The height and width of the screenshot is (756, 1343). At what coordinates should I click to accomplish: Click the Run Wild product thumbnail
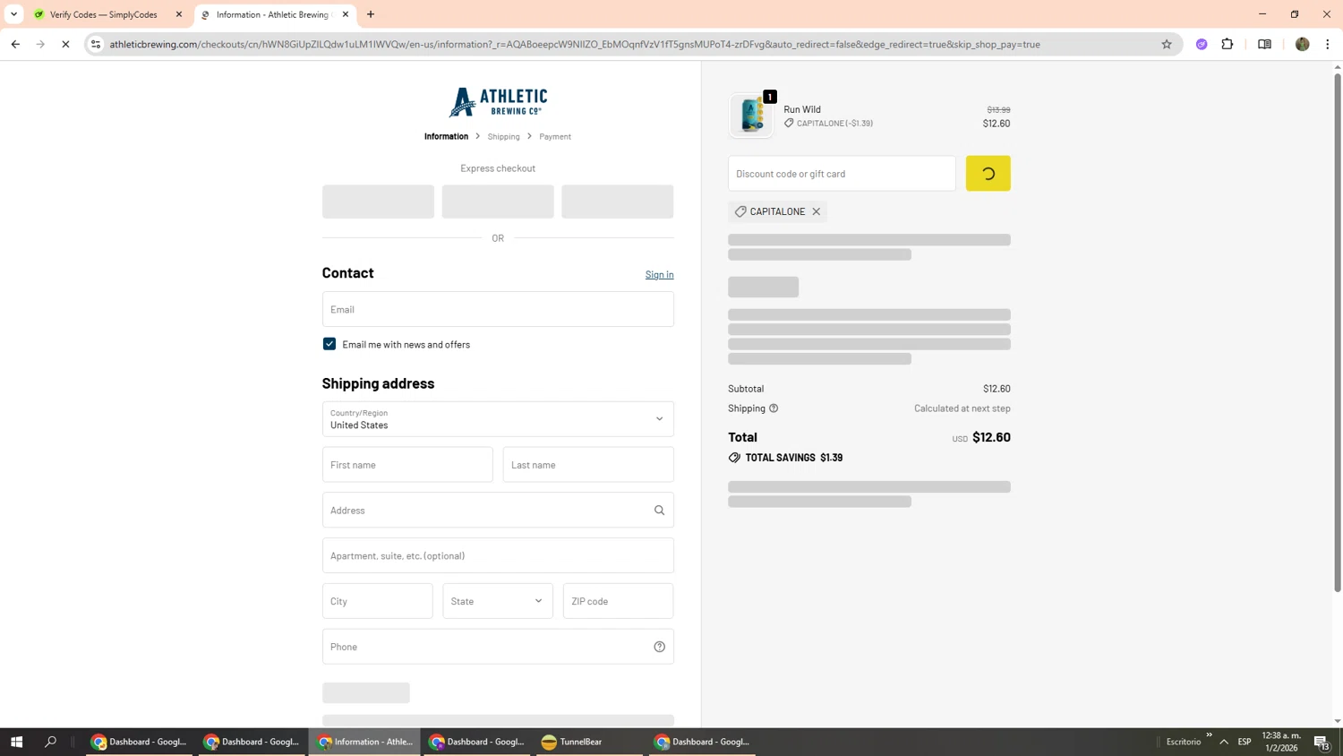pyautogui.click(x=750, y=116)
